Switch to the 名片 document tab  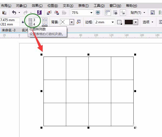25,30
